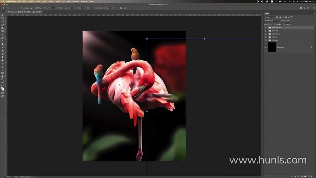Hide the Background layer

[266, 47]
